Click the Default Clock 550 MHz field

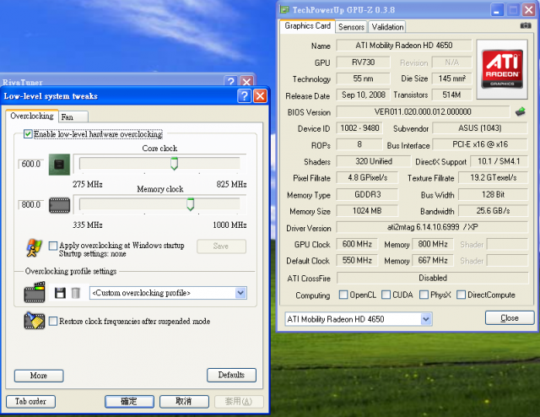pos(357,261)
